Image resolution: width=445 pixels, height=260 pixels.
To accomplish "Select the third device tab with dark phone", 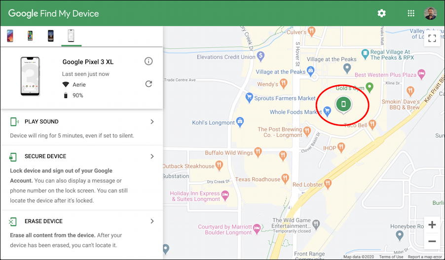I will coord(50,36).
